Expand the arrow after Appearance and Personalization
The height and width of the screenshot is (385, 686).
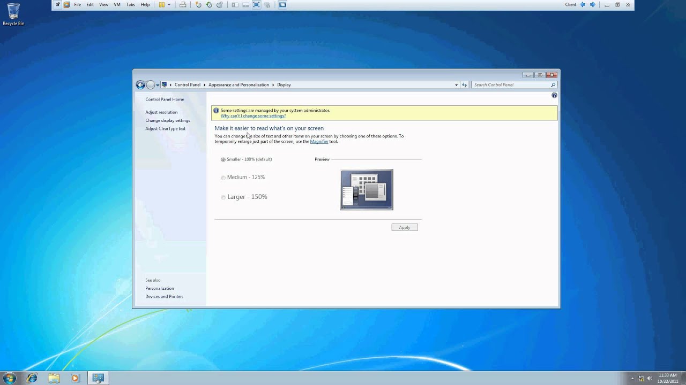point(273,84)
